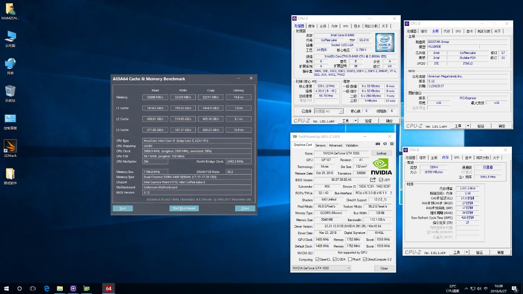Image resolution: width=523 pixels, height=294 pixels.
Task: Click the Lookup button in GPU-Z
Action: tap(382, 153)
